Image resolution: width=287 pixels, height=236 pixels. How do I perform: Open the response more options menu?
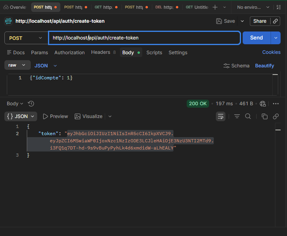pos(275,104)
